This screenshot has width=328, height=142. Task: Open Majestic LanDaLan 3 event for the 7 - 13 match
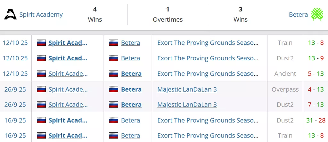tap(187, 105)
